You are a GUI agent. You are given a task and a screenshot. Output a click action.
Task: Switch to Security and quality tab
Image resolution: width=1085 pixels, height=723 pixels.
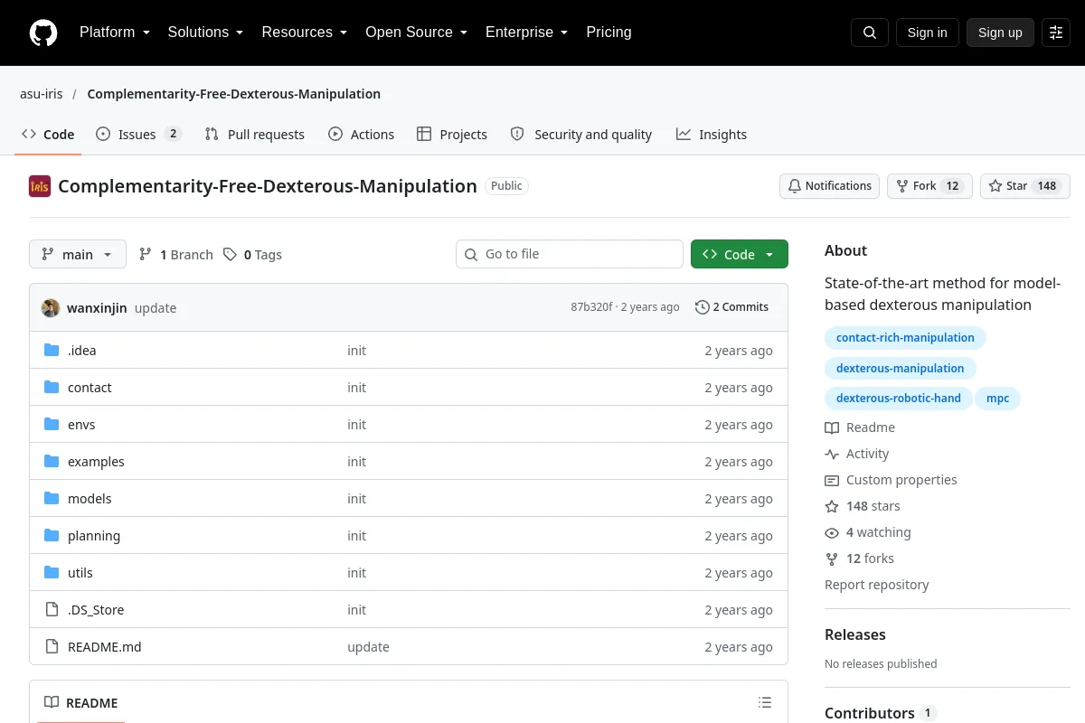point(581,134)
